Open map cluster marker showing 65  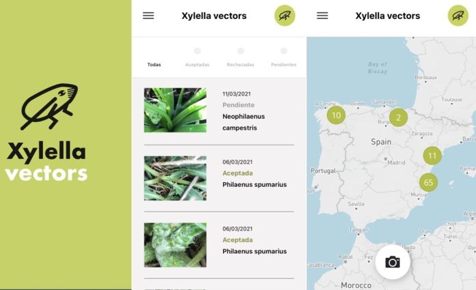click(x=429, y=182)
